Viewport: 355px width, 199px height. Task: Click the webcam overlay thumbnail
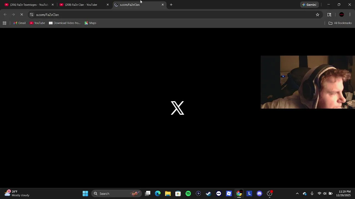[x=308, y=82]
